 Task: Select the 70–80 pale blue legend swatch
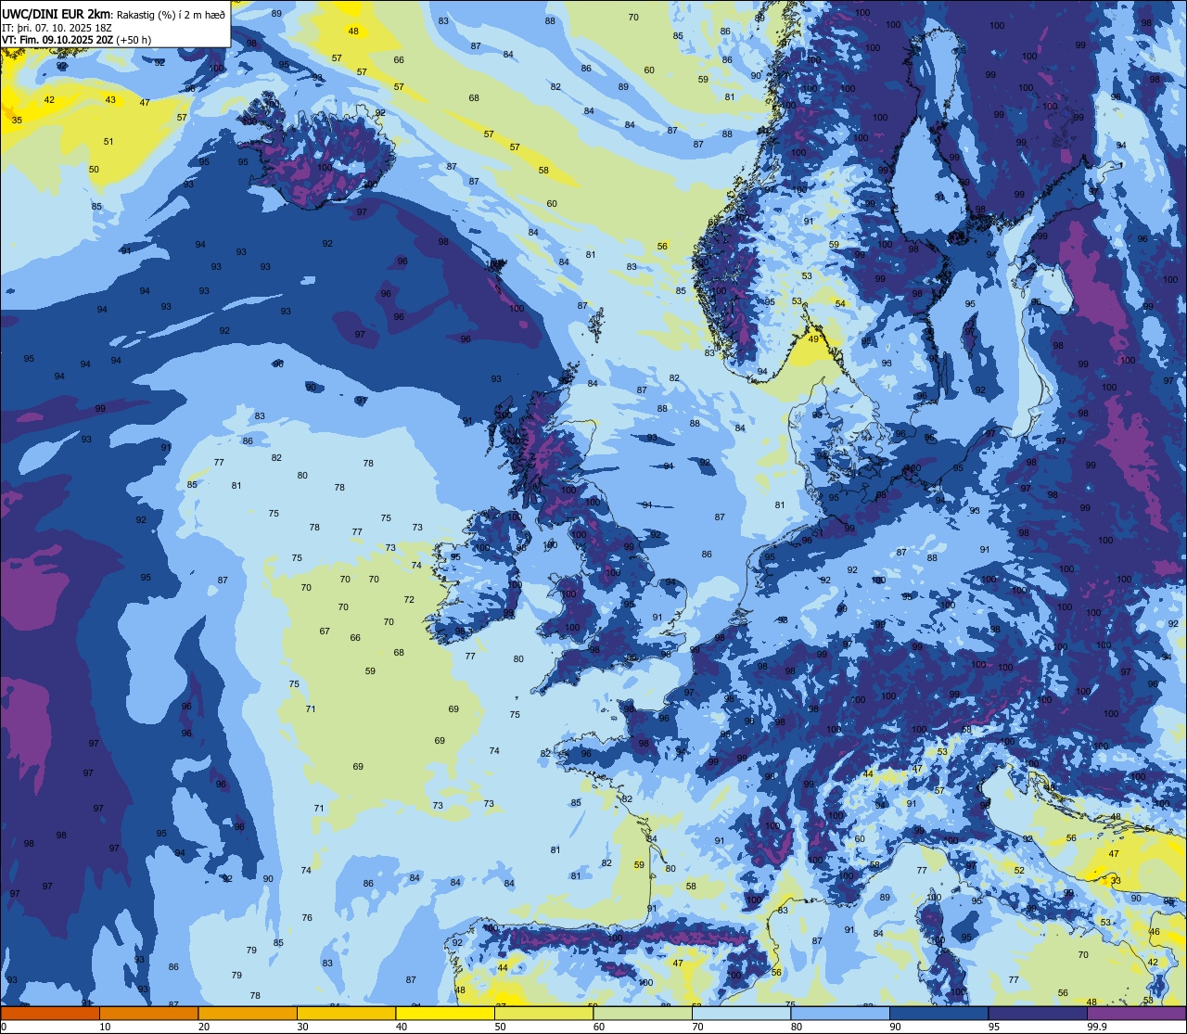tap(741, 1013)
